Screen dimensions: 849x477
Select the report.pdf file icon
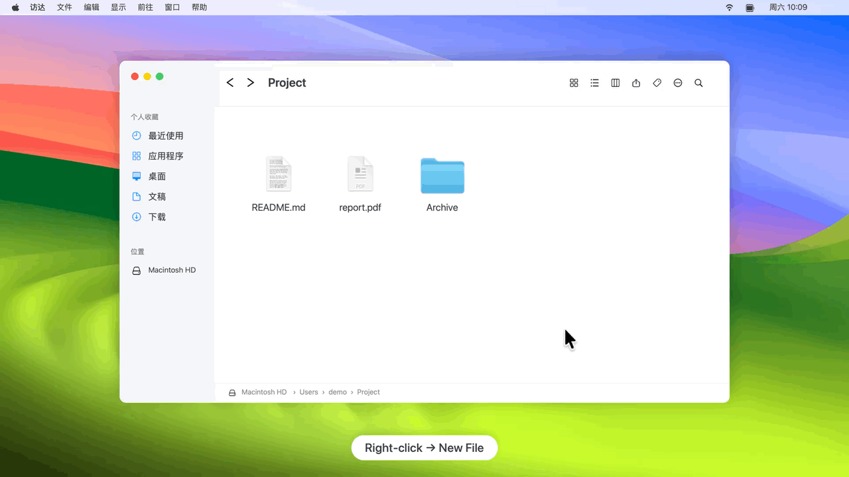point(360,175)
